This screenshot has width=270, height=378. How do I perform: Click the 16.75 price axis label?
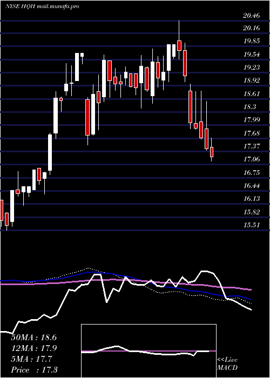tap(252, 173)
